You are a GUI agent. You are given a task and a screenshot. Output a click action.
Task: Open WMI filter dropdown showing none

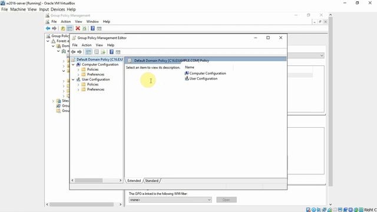tap(170, 200)
